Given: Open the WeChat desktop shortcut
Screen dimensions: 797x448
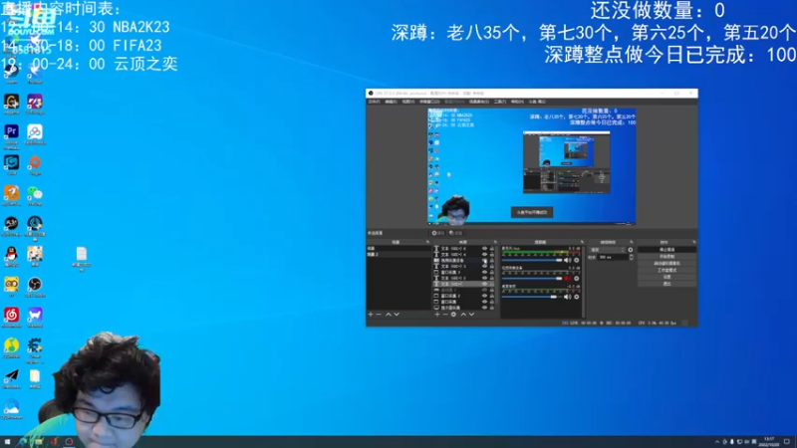Looking at the screenshot, I should click(35, 193).
